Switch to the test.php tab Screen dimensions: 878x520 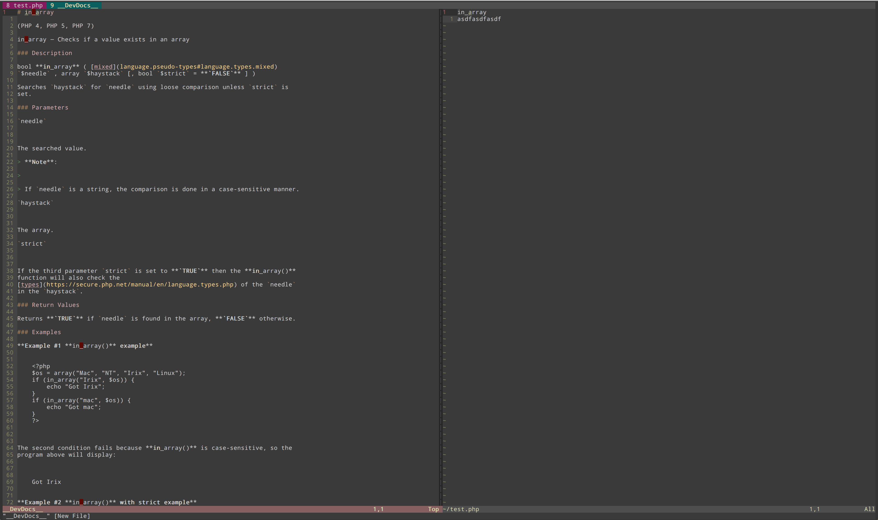[x=25, y=5]
